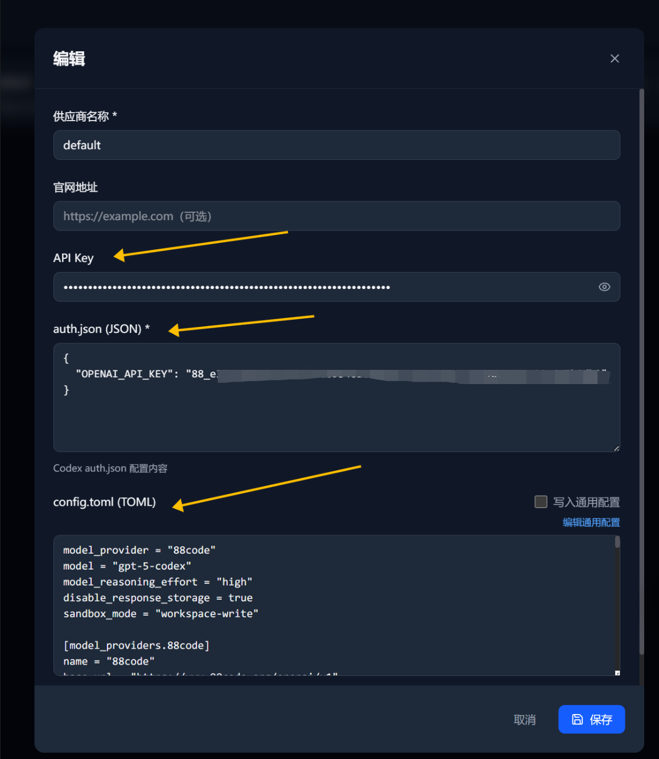Click the sandbox_mode line in config.toml

point(160,614)
